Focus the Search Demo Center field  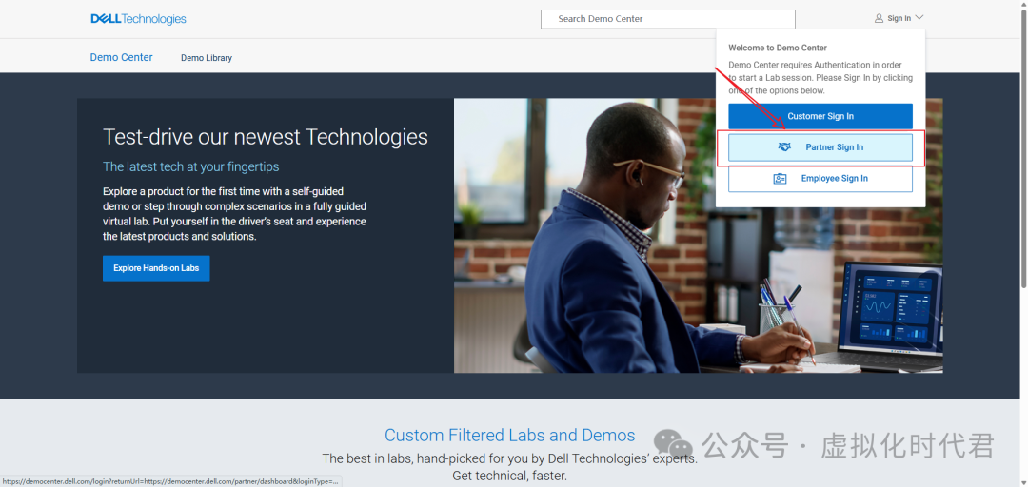coord(667,19)
